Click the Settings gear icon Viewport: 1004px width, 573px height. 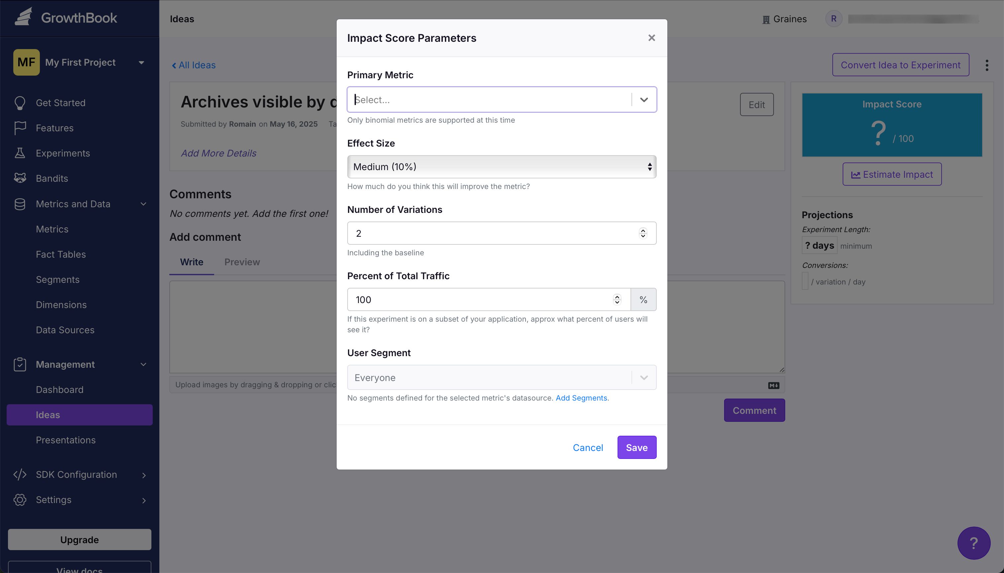[20, 500]
